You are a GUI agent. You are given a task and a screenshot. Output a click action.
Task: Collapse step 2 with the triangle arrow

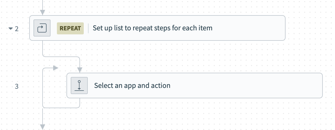(11, 28)
